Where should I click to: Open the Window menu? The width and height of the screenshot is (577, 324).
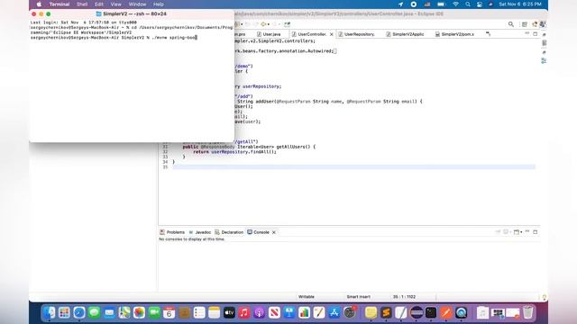tap(138, 4)
